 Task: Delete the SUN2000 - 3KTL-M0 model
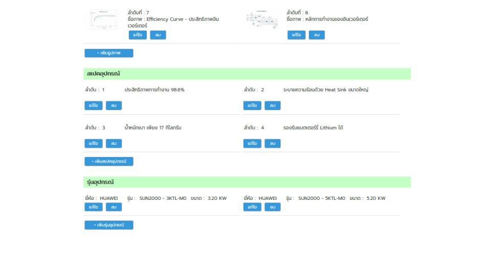click(x=114, y=207)
